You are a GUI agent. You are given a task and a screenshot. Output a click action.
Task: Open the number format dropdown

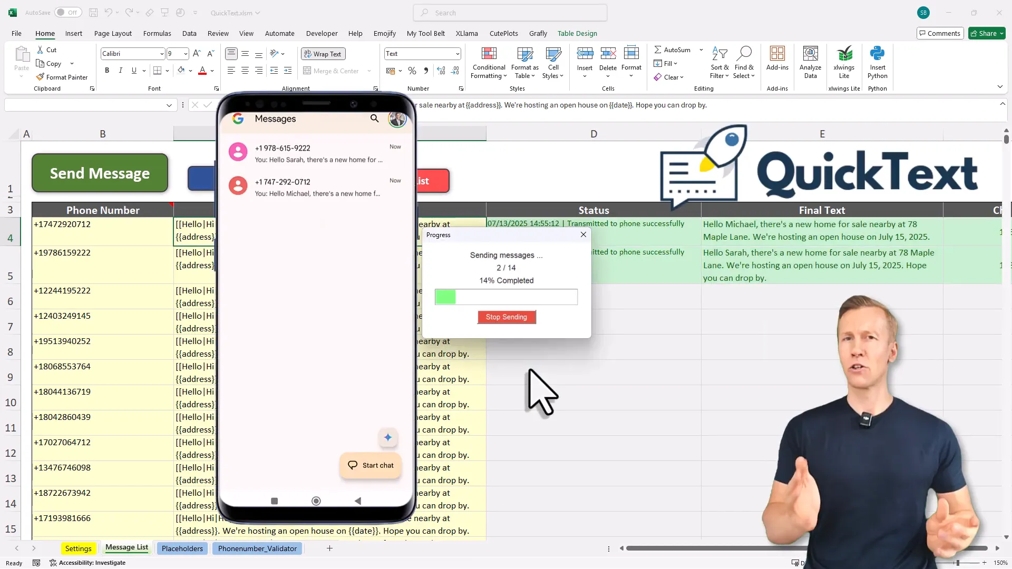coord(457,54)
